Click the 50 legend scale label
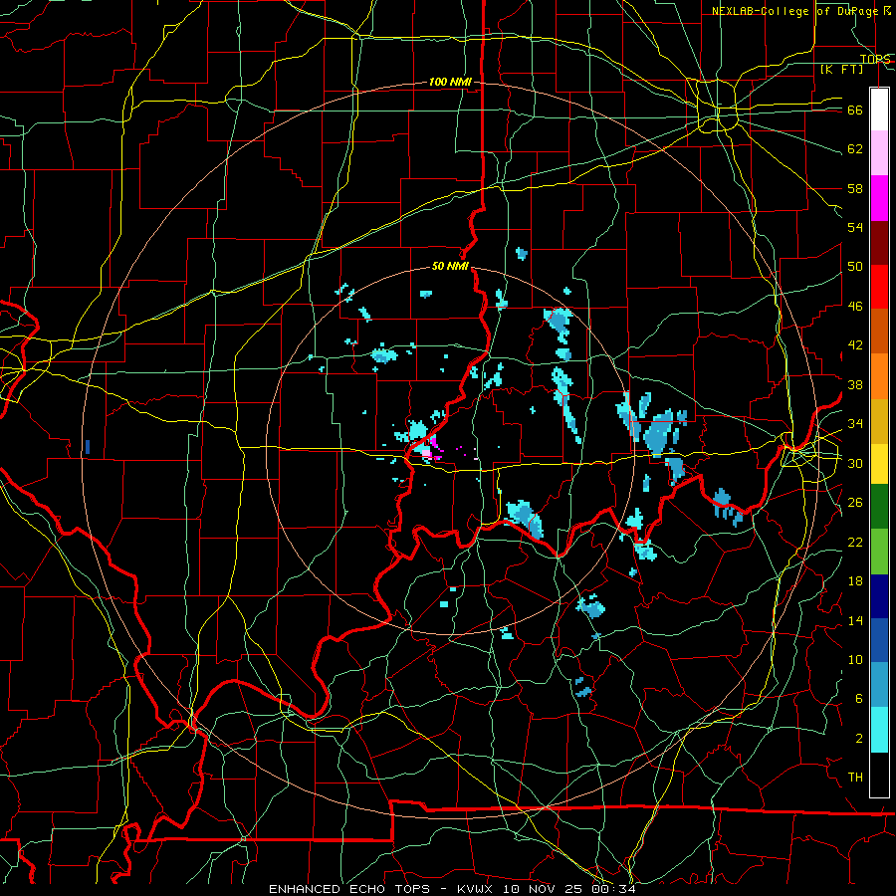The height and width of the screenshot is (896, 896). coord(855,266)
